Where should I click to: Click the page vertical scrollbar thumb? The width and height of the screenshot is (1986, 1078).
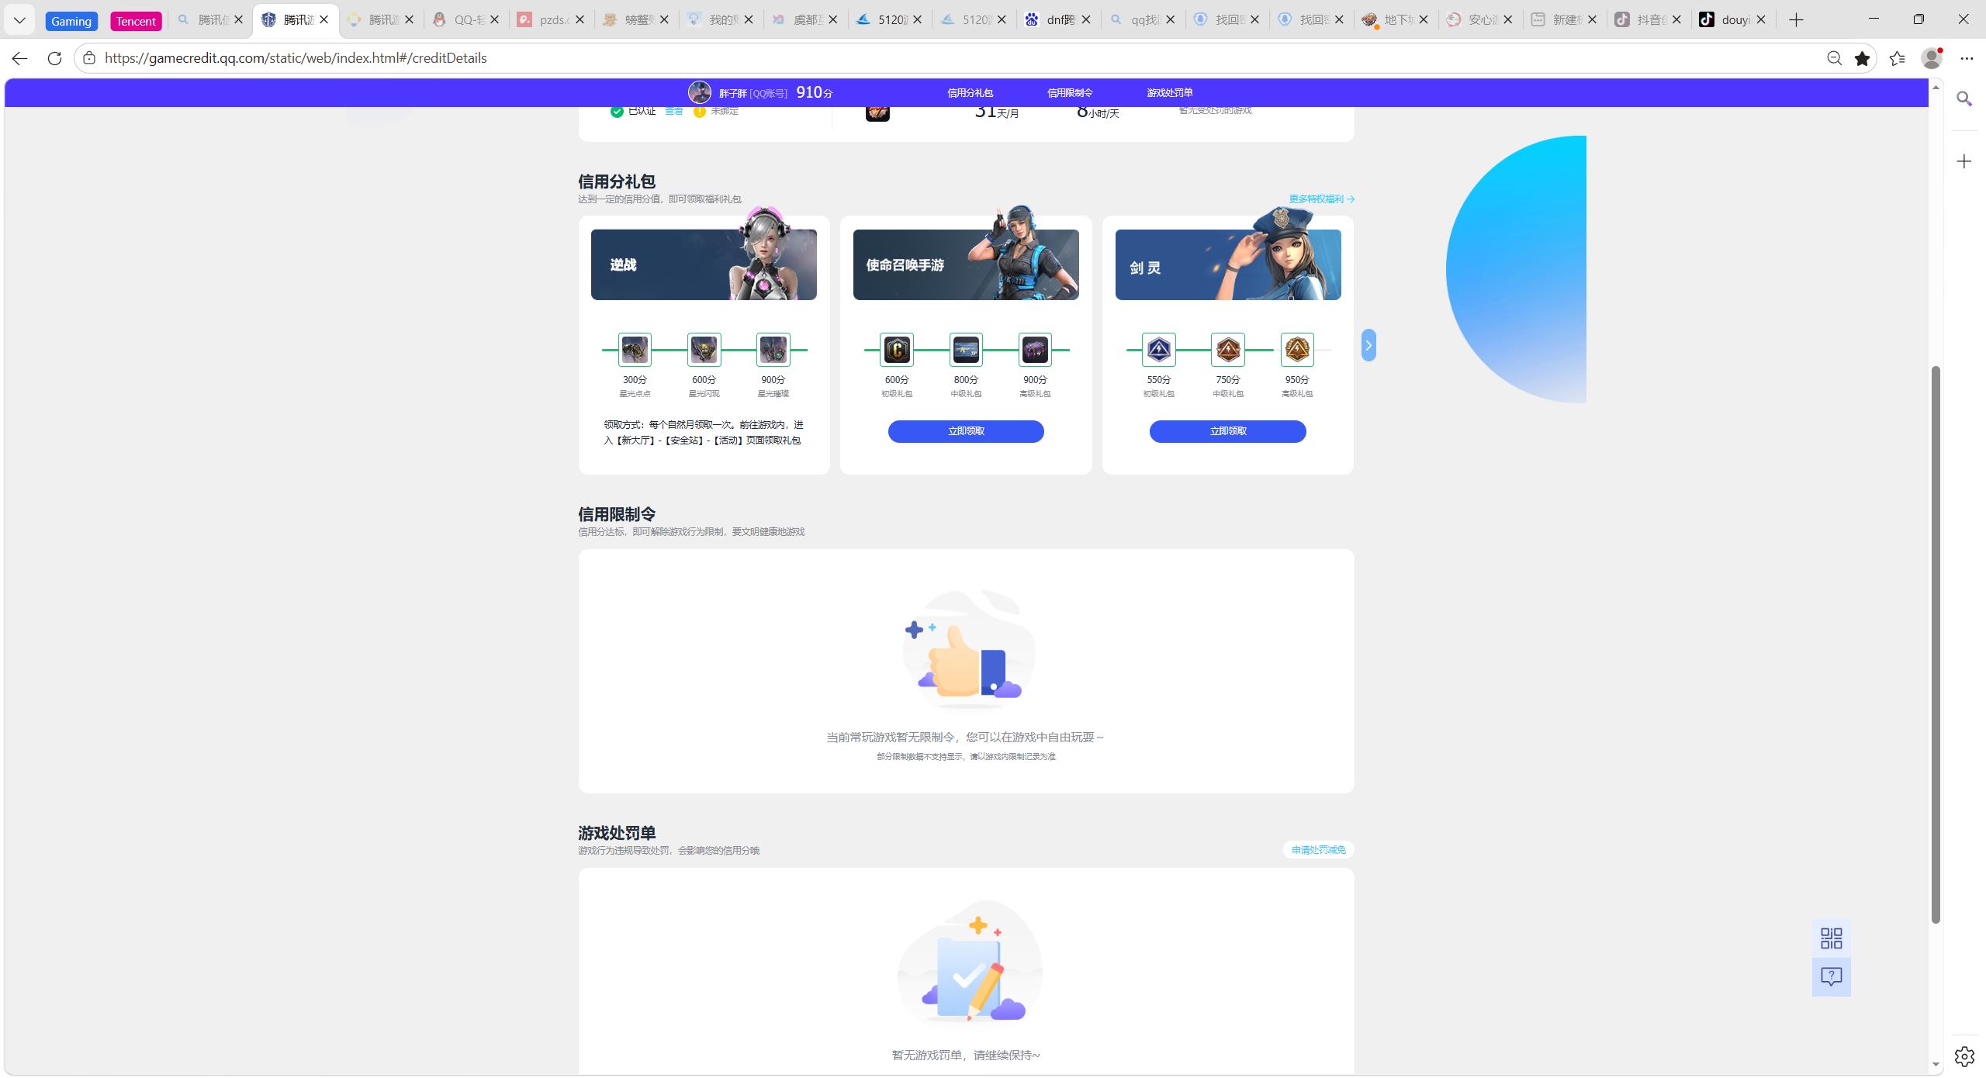[x=1935, y=644]
